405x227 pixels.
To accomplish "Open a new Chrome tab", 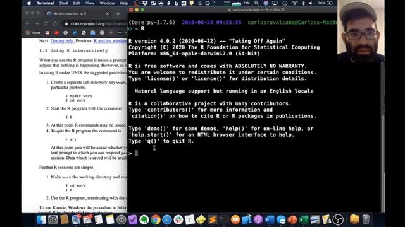I will pyautogui.click(x=118, y=14).
